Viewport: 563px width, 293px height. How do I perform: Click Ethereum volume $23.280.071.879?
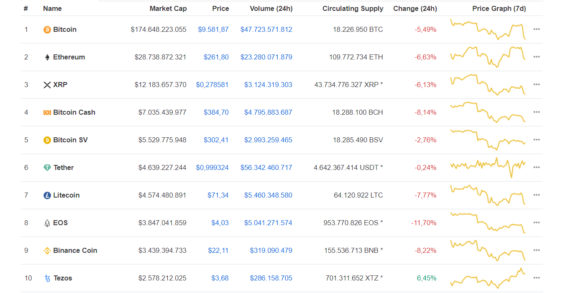[x=266, y=57]
